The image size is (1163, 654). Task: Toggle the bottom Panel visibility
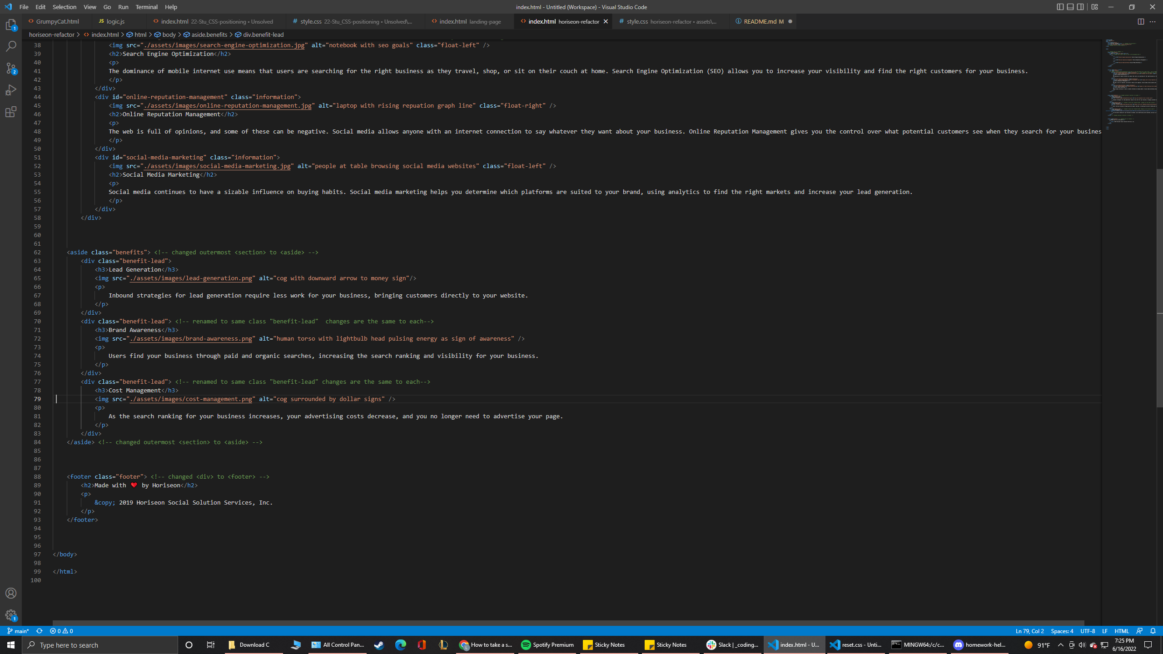pos(1070,7)
